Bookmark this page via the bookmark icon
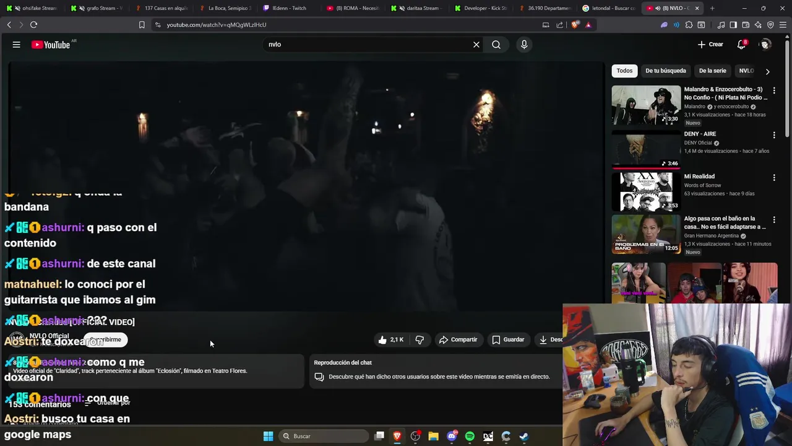The image size is (792, 446). click(x=142, y=25)
